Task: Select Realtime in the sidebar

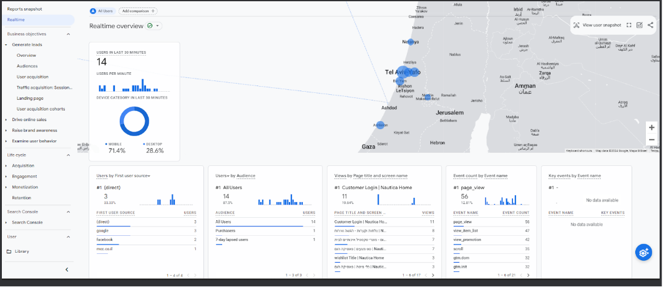Action: point(37,20)
